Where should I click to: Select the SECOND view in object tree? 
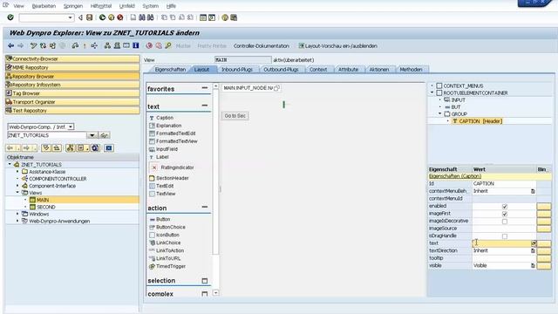pyautogui.click(x=46, y=207)
